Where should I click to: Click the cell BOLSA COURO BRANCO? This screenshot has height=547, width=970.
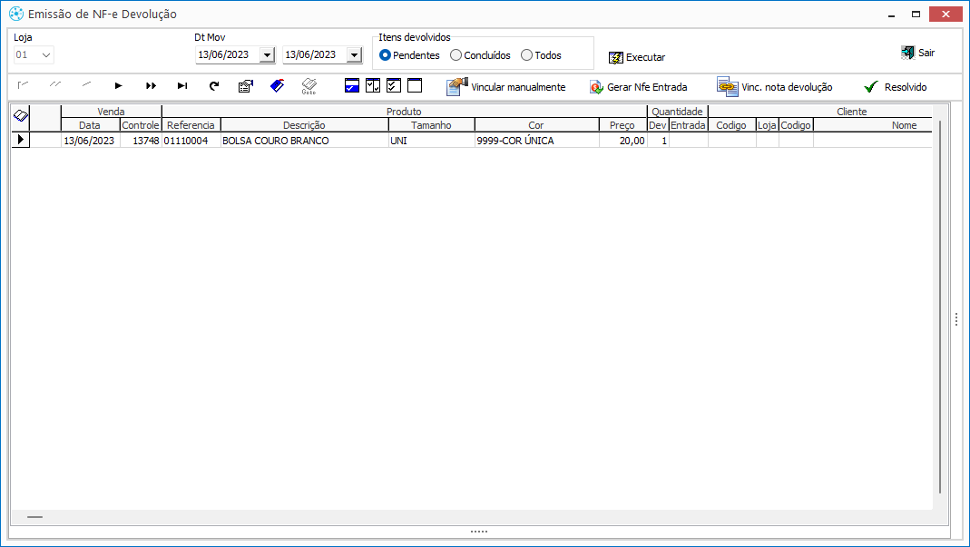coord(304,141)
